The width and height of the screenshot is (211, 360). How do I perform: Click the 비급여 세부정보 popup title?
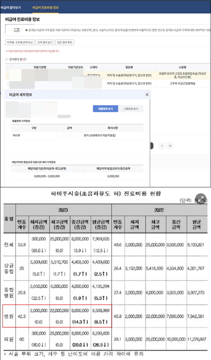click(x=20, y=95)
